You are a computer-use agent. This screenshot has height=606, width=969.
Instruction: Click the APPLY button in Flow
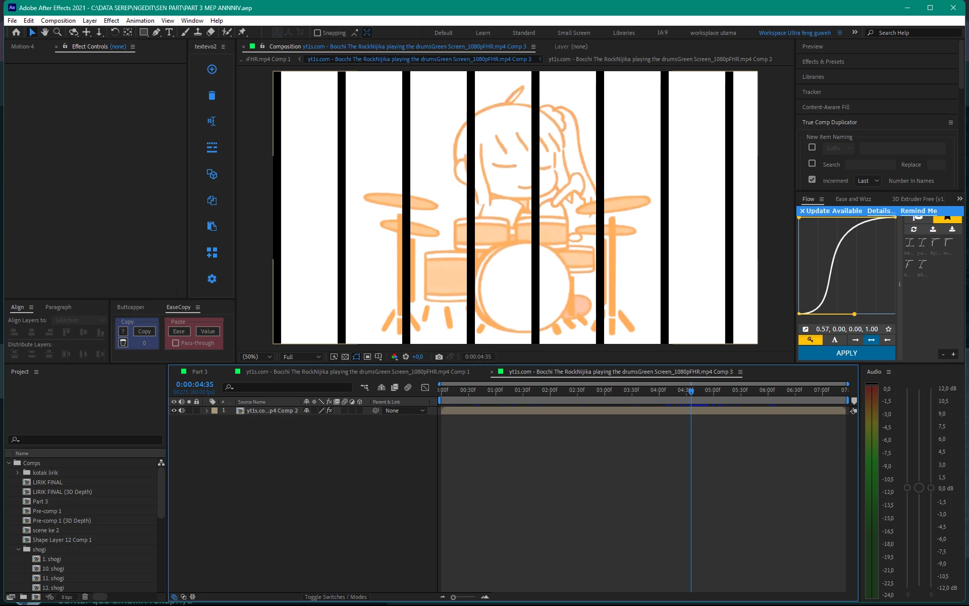point(847,353)
